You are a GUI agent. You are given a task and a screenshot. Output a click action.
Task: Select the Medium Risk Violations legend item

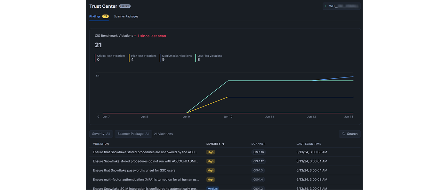[x=176, y=58]
